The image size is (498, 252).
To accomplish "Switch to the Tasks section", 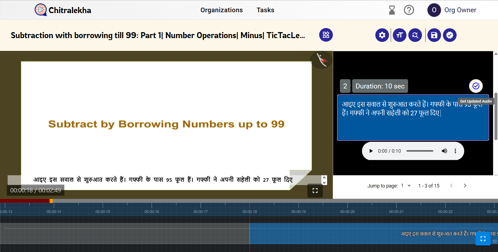I will [x=265, y=10].
